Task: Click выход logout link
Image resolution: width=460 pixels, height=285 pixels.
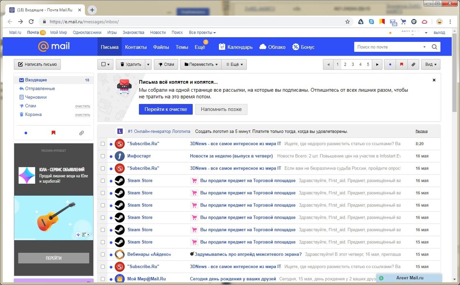Action: 439,33
